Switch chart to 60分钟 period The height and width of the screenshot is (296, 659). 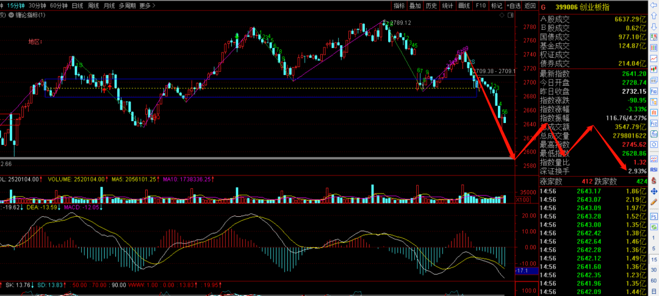(59, 5)
